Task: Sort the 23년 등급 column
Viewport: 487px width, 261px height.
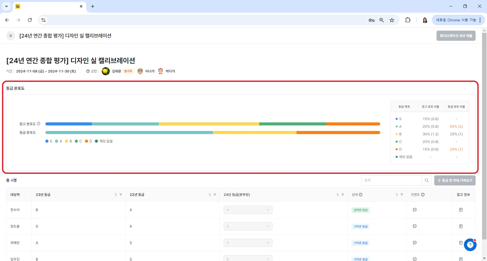Action: click(116, 195)
